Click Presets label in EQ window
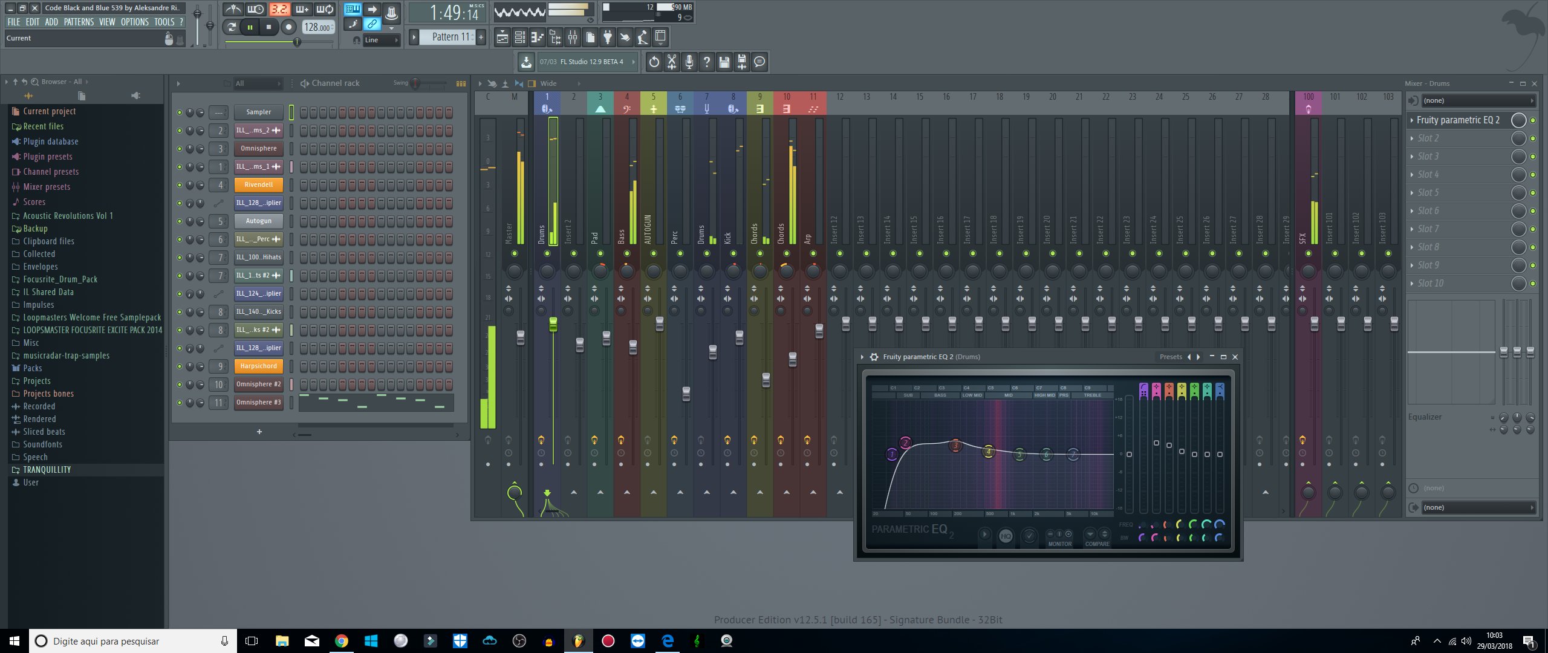 click(1171, 357)
